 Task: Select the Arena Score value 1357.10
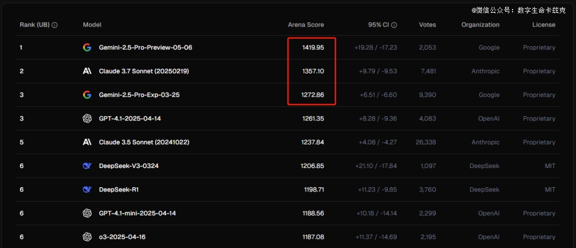pyautogui.click(x=312, y=71)
